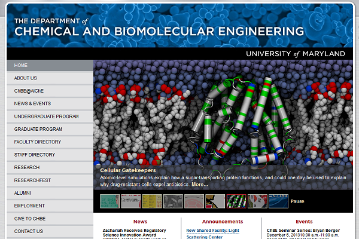Select UNDERGRADUATE PROGRAM in sidebar
The image size is (359, 239).
tap(50, 117)
